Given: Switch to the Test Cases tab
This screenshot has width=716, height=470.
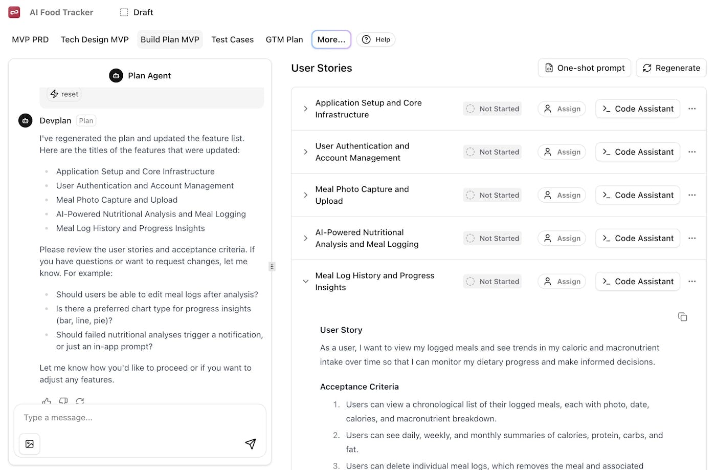Looking at the screenshot, I should 232,39.
